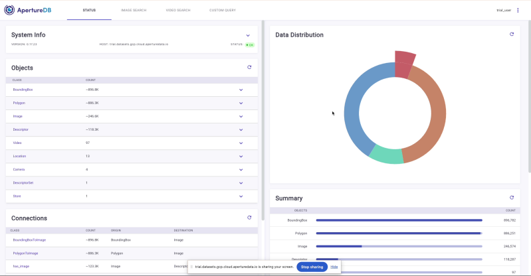Click the ORIGIN column header in Connections
The height and width of the screenshot is (276, 531).
coord(116,230)
